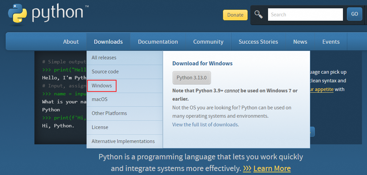Open the About menu
The height and width of the screenshot is (175, 367).
tap(71, 42)
